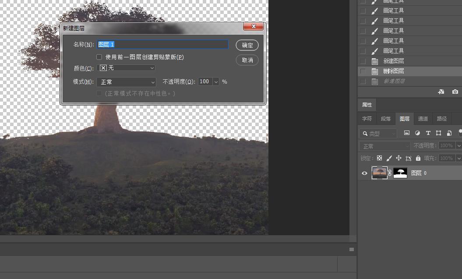Select the layer mask thumbnail of 图层 0
The height and width of the screenshot is (279, 462).
(400, 173)
